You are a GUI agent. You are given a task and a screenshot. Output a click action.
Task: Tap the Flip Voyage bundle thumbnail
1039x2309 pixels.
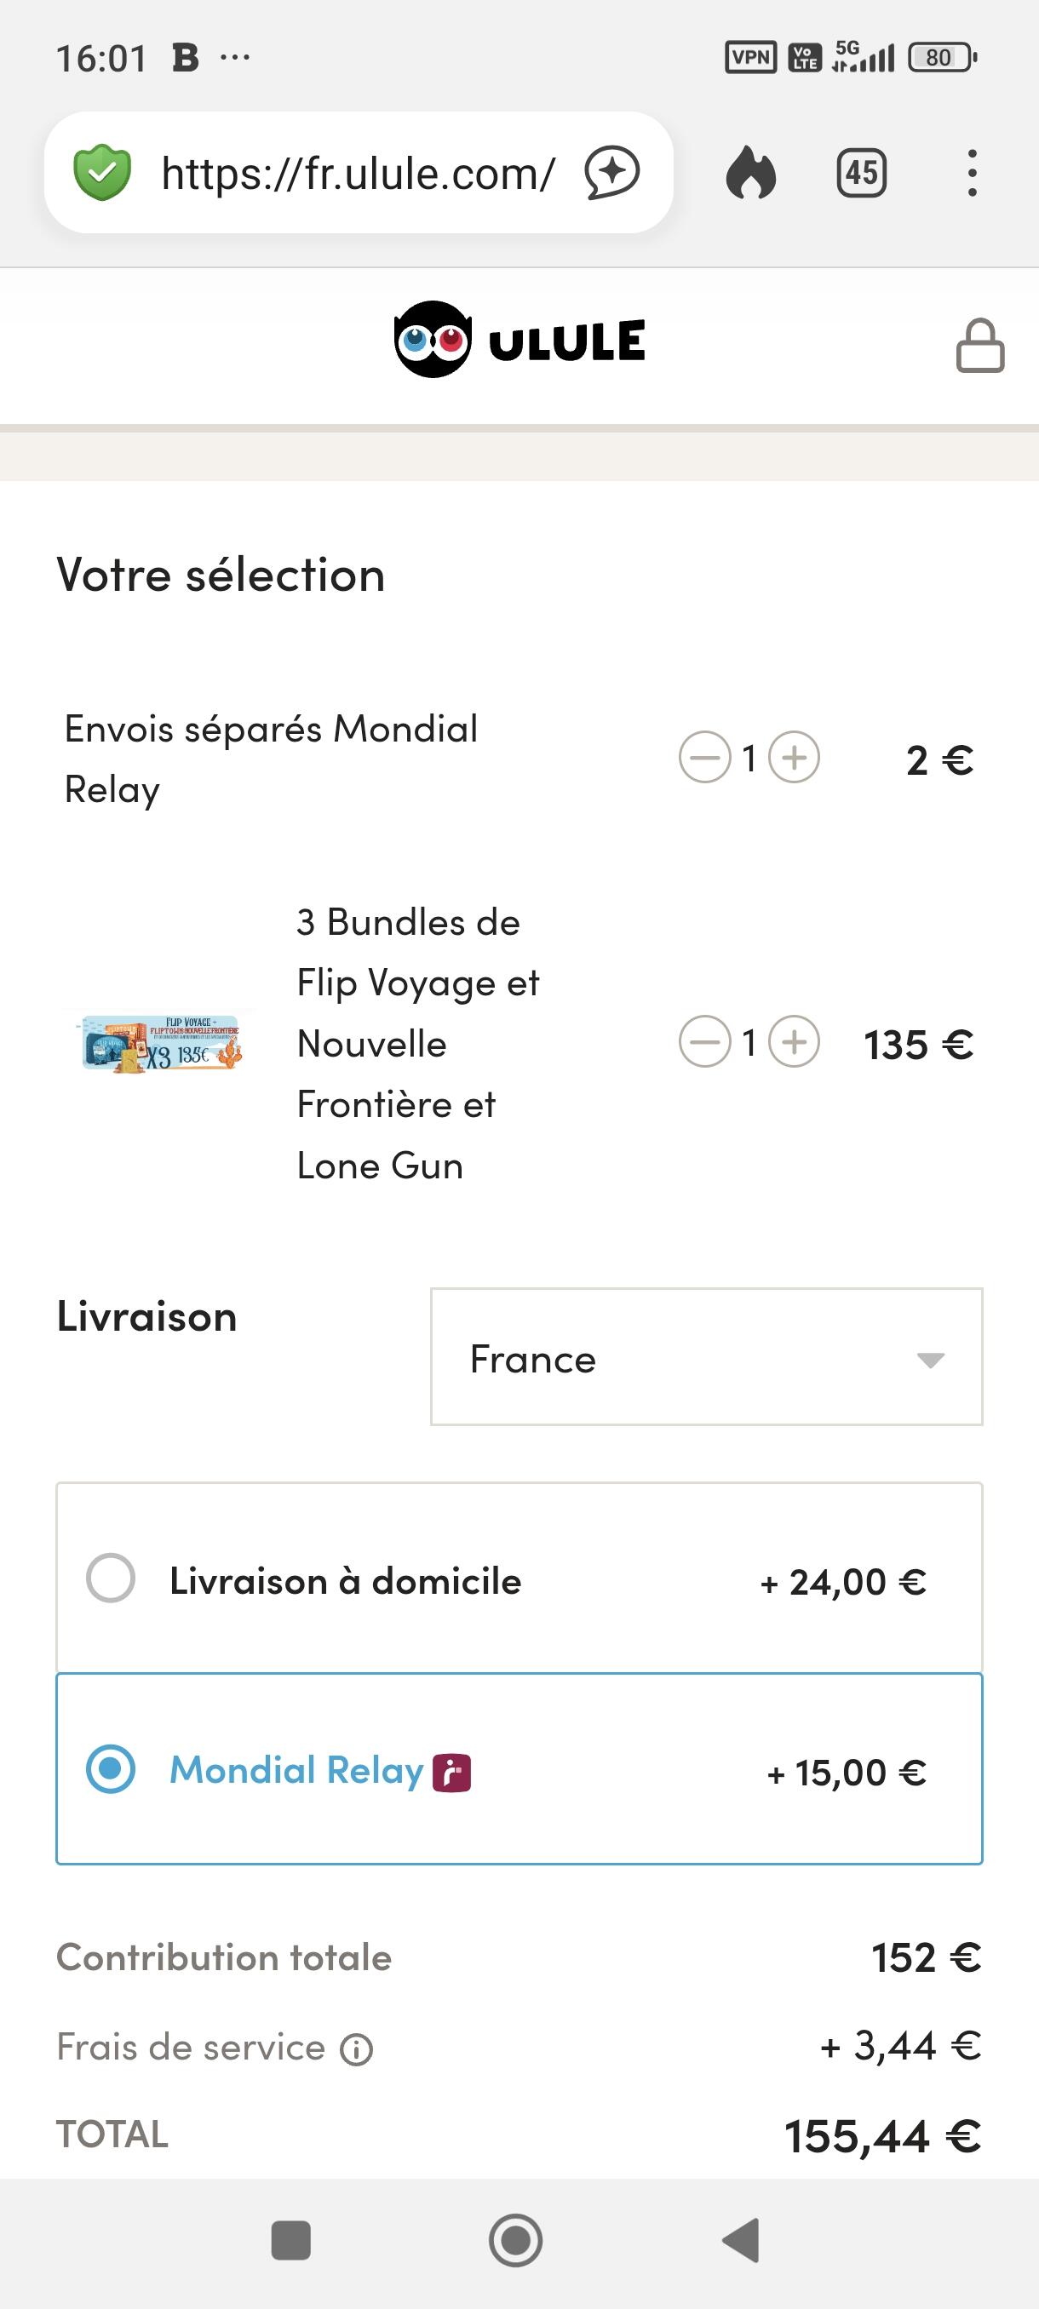pyautogui.click(x=161, y=1042)
